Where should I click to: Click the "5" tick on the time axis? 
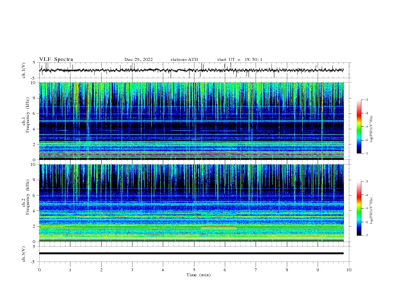pyautogui.click(x=194, y=270)
